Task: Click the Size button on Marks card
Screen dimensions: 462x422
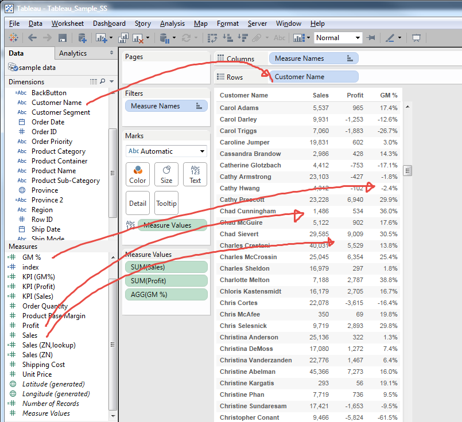Action: coord(166,174)
